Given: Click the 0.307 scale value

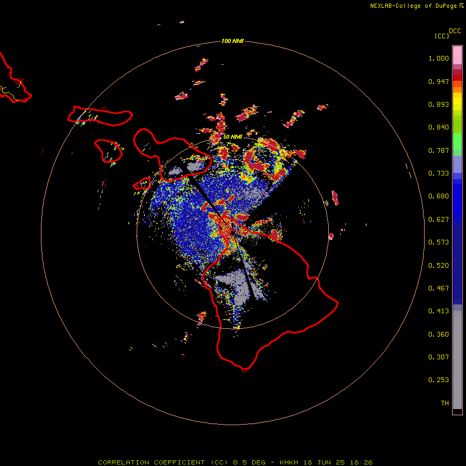Looking at the screenshot, I should click(x=439, y=357).
